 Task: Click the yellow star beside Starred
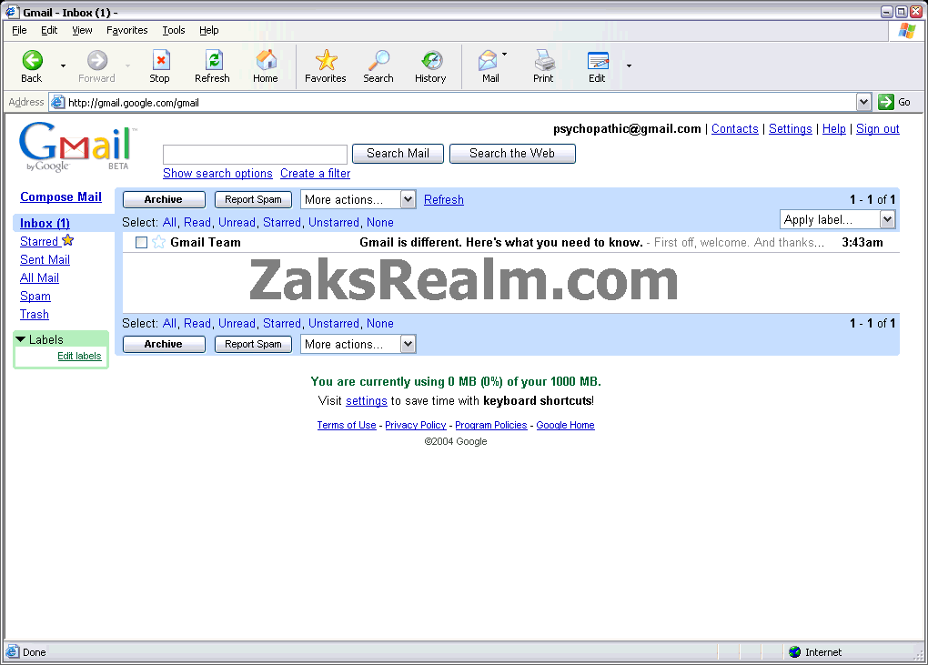click(x=68, y=240)
